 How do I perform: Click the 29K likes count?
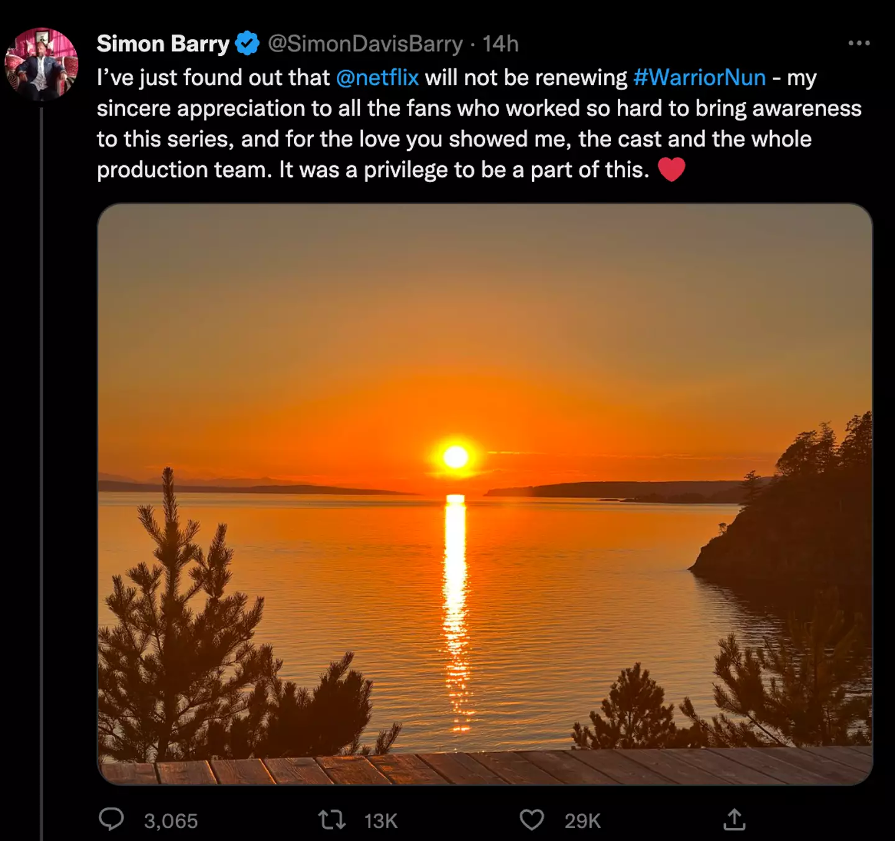tap(582, 821)
